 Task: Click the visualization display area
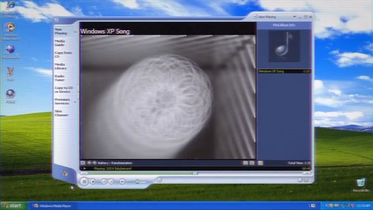pos(168,97)
